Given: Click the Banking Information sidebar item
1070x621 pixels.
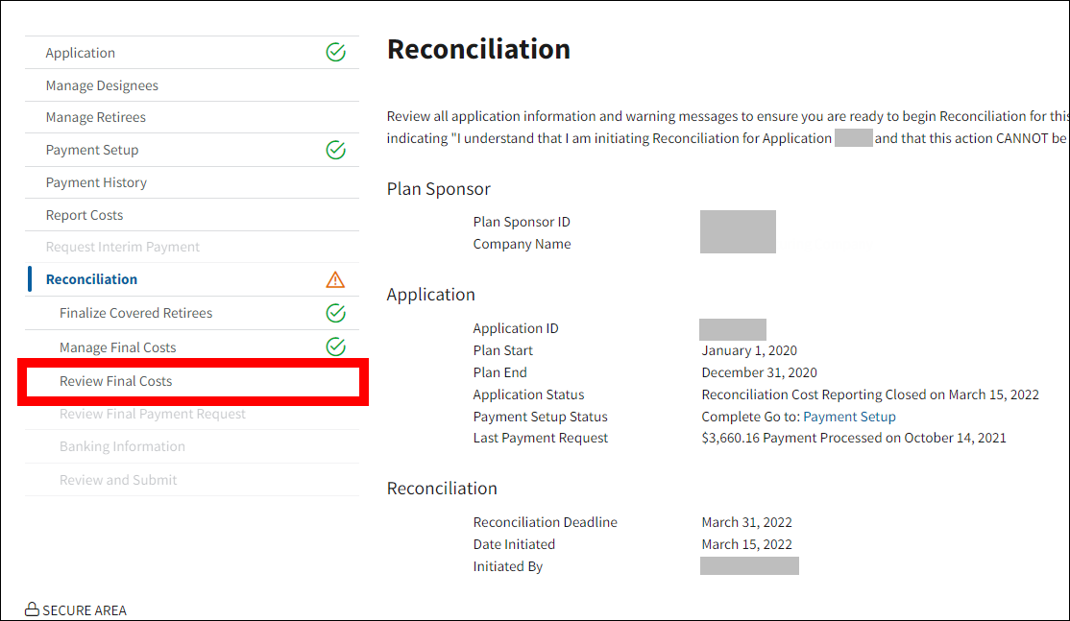Looking at the screenshot, I should coord(122,446).
